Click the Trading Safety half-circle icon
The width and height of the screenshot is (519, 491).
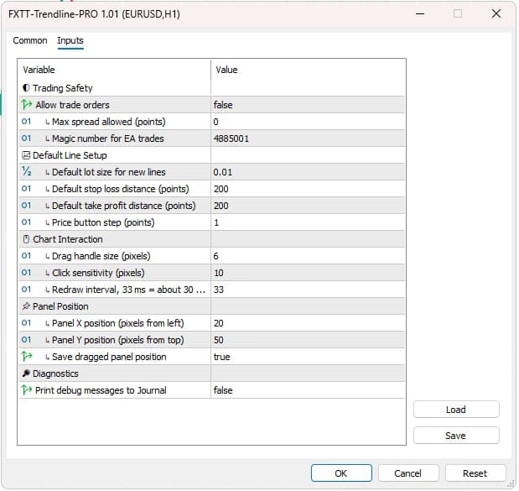click(x=26, y=88)
